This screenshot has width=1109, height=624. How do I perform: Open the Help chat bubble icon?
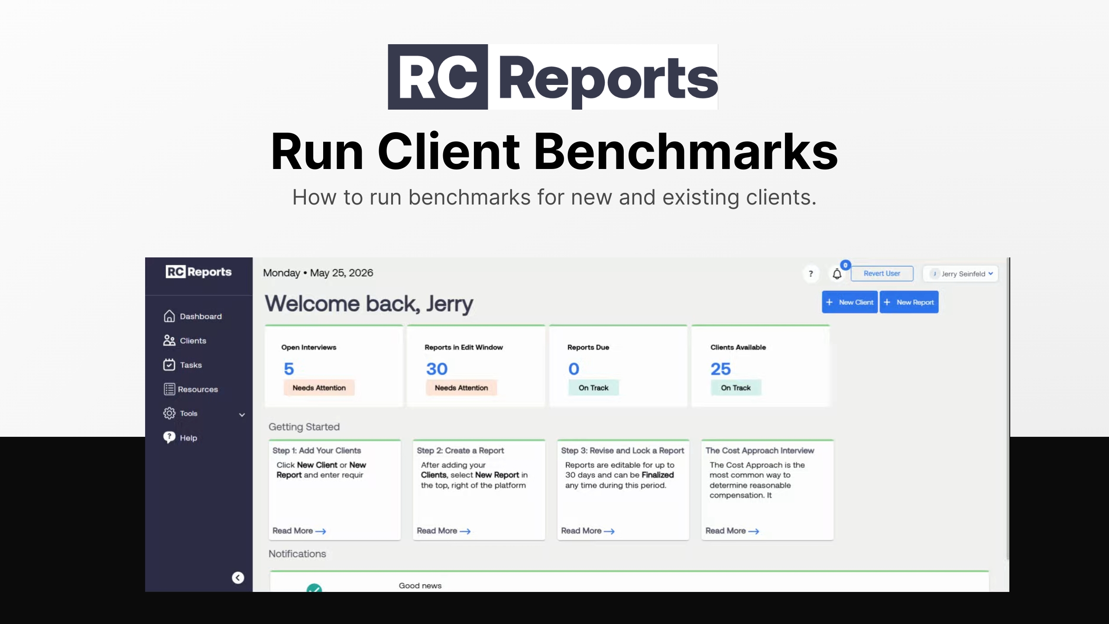[x=169, y=437]
